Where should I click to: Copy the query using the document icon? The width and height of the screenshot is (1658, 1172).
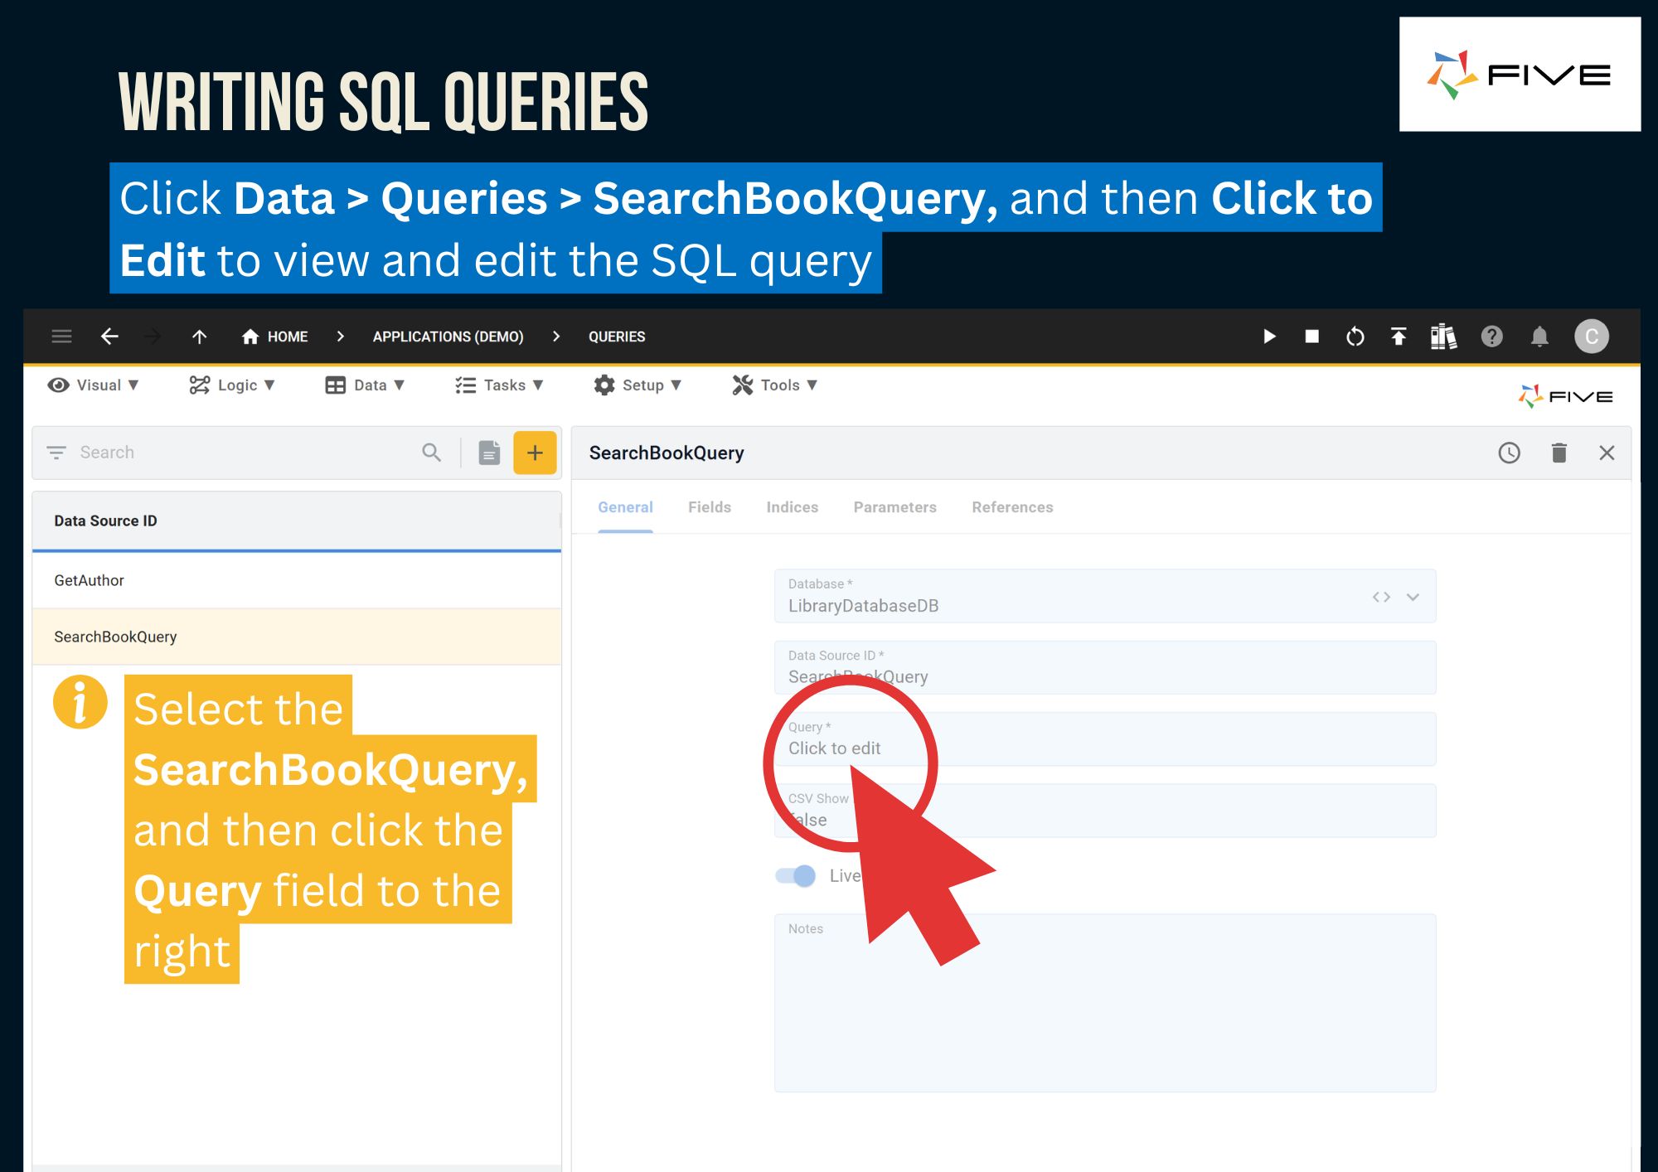click(x=488, y=453)
